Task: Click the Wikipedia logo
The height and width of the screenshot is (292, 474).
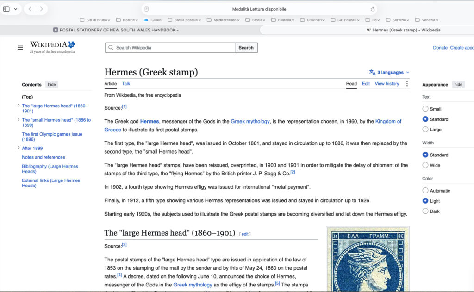Action: [x=52, y=47]
